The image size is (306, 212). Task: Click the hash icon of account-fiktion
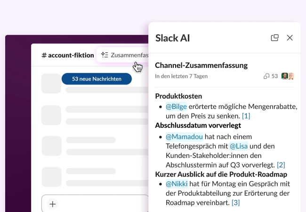[x=44, y=55]
